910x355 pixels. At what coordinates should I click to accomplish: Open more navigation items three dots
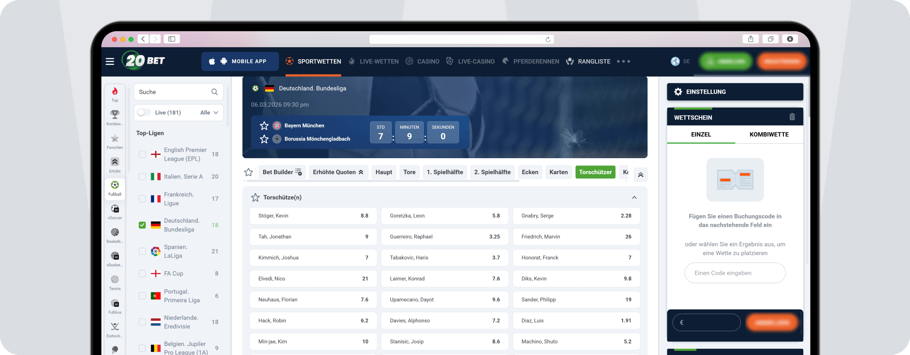[x=623, y=61]
